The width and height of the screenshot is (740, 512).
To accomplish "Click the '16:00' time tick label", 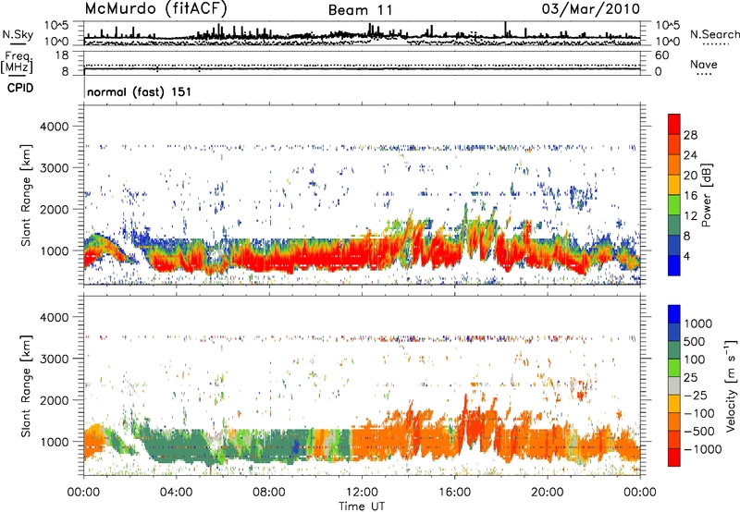I will [x=454, y=493].
